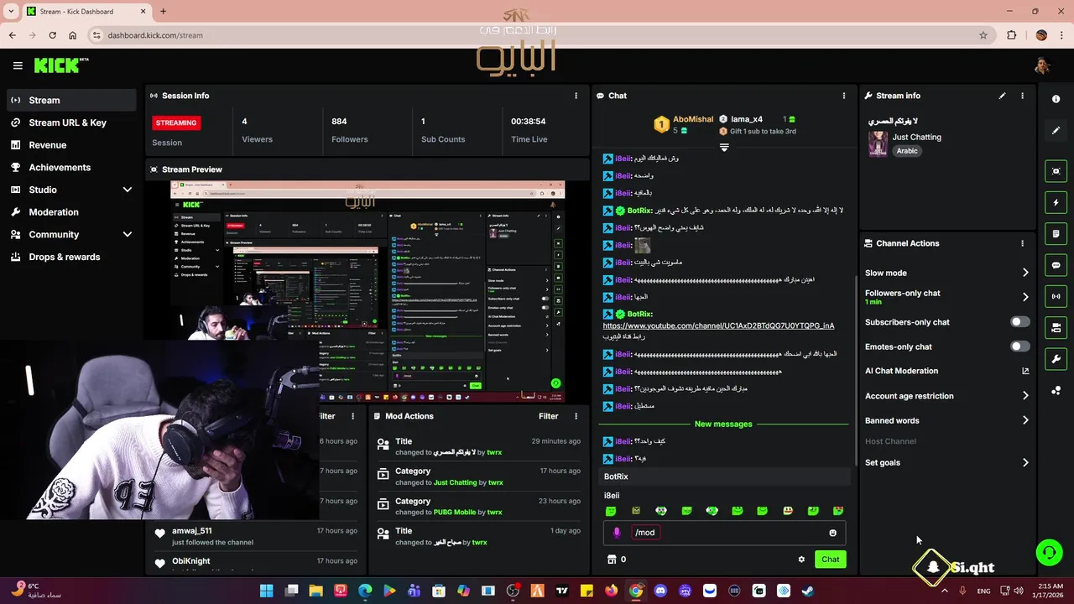Send message with the green Chat button

click(830, 560)
